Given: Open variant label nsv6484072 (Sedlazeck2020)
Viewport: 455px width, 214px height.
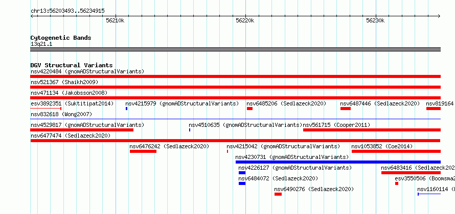Looking at the screenshot, I should point(278,178).
